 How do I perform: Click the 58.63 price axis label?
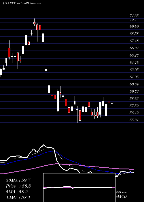coord(134,99)
